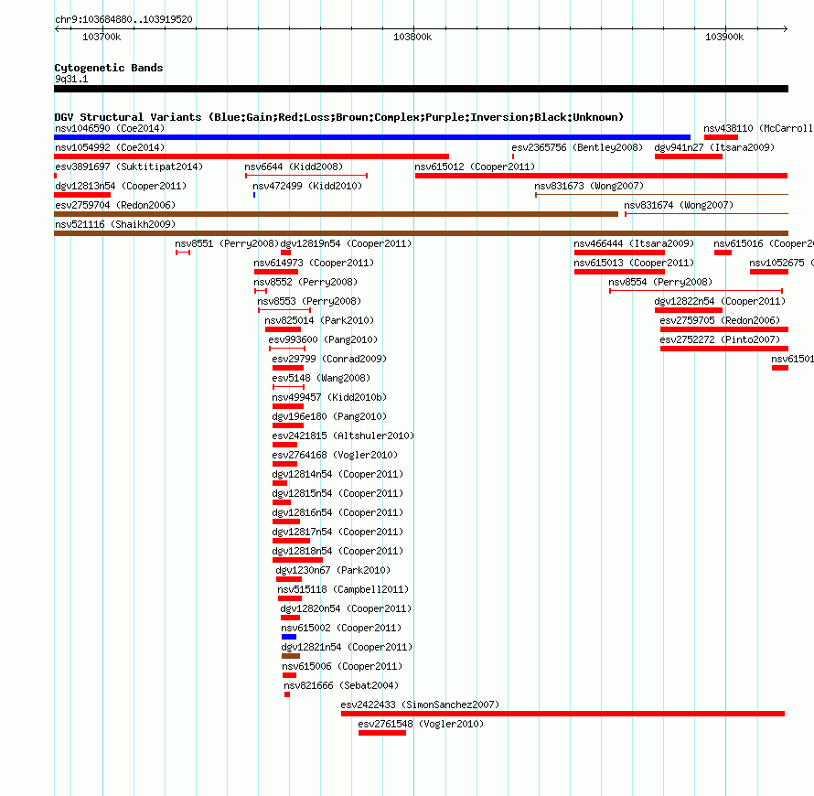The height and width of the screenshot is (796, 814).
Task: Select the red nsv615012 loss bar
Action: 601,176
